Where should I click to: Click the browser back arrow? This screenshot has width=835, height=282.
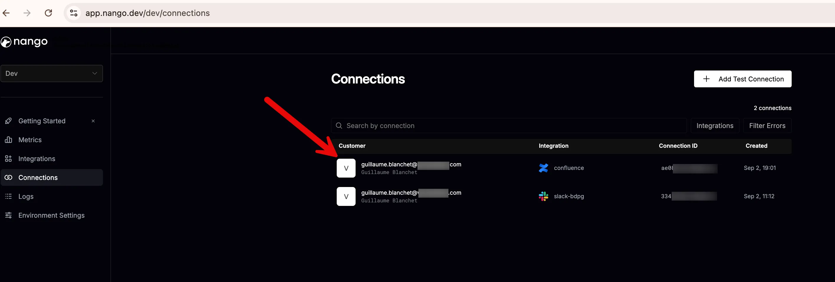click(6, 13)
